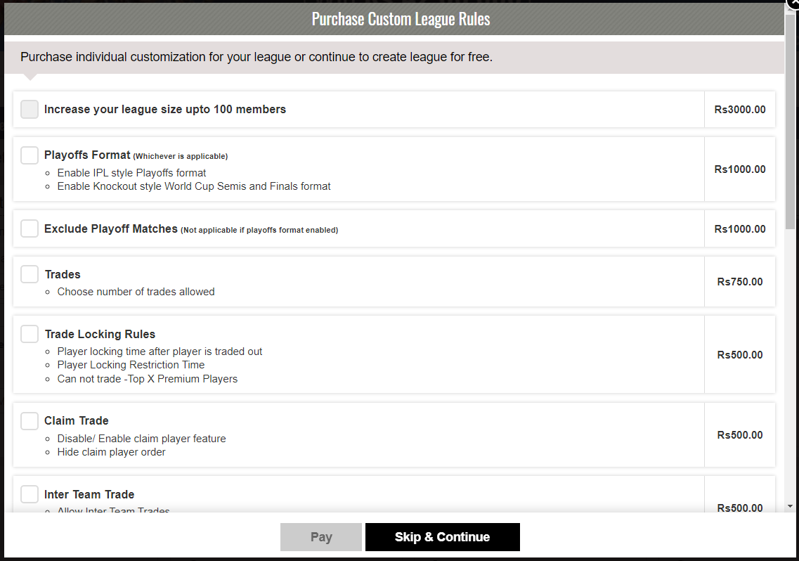Close the Purchase Custom League Rules dialog

coord(794,3)
